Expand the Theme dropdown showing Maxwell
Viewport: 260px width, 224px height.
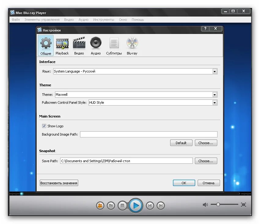[x=215, y=95]
